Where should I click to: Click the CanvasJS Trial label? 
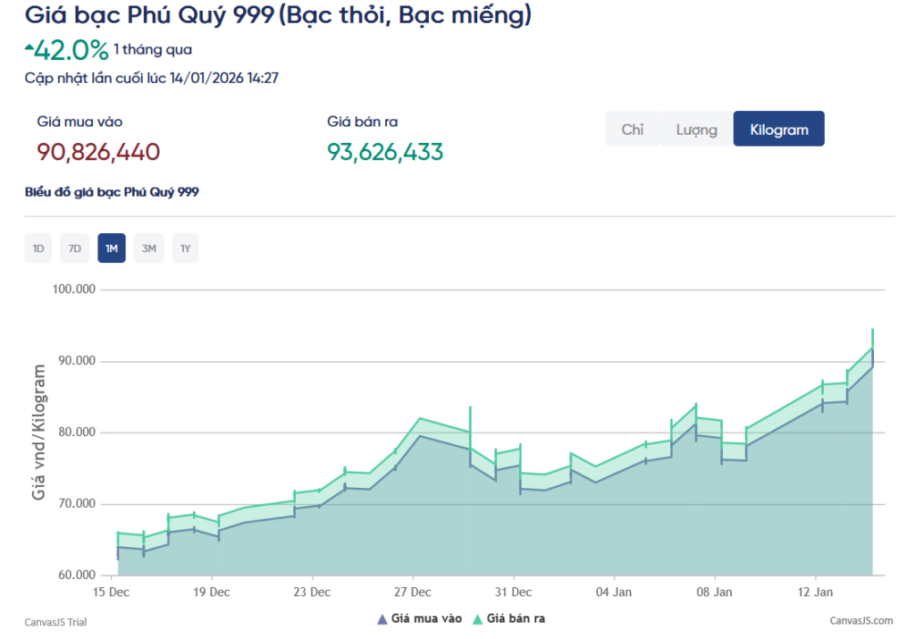tap(56, 622)
